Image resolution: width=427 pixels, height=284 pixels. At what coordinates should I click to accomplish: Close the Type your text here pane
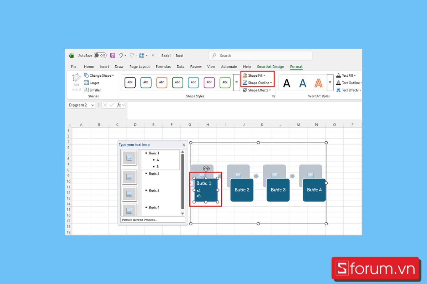click(x=184, y=144)
